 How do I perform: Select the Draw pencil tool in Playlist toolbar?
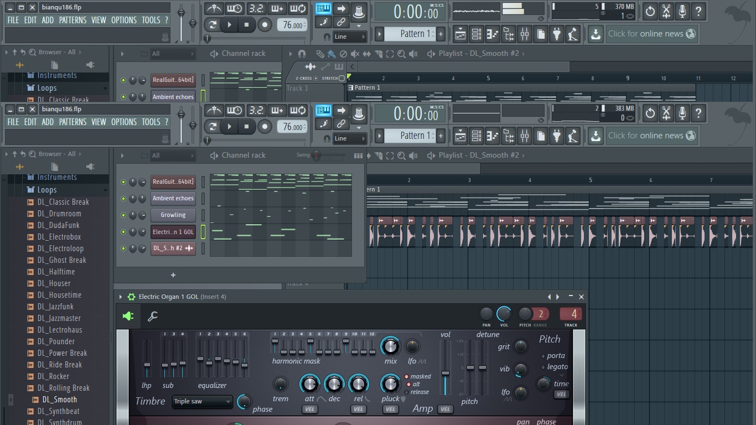pos(320,54)
